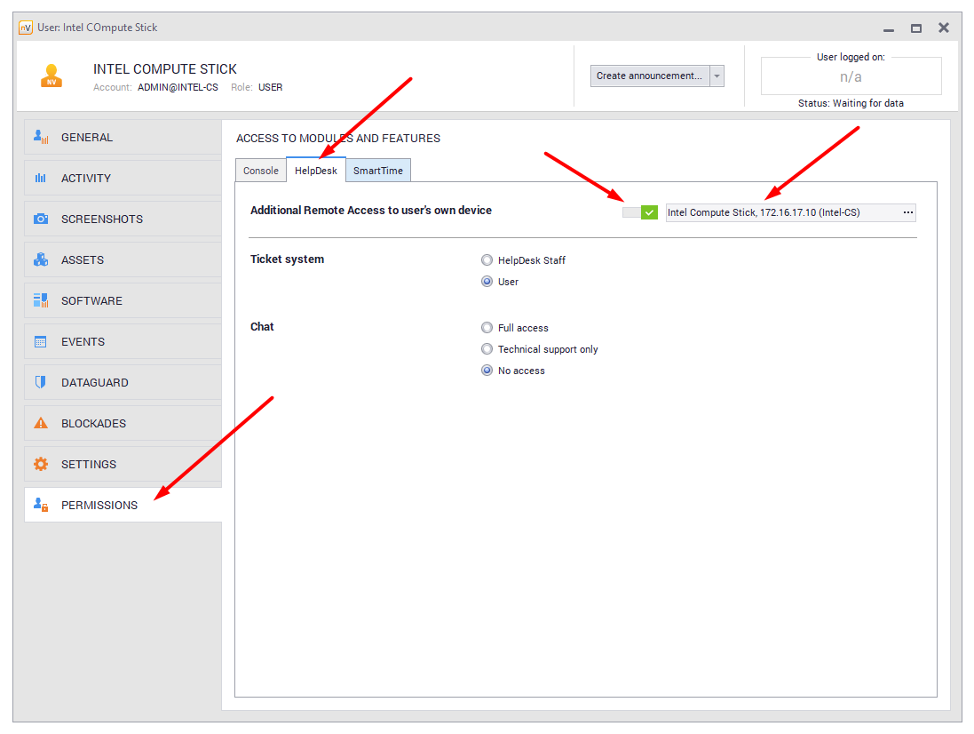The width and height of the screenshot is (974, 734).
Task: Click the Intel Compute Stick device field
Action: coord(781,212)
